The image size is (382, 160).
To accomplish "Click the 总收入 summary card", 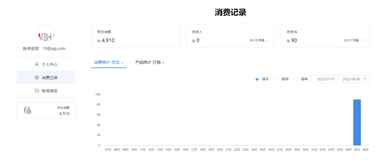I will (x=230, y=35).
